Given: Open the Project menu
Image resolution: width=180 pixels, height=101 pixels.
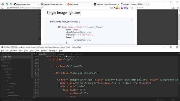Looking at the screenshot, I should point(44,50).
